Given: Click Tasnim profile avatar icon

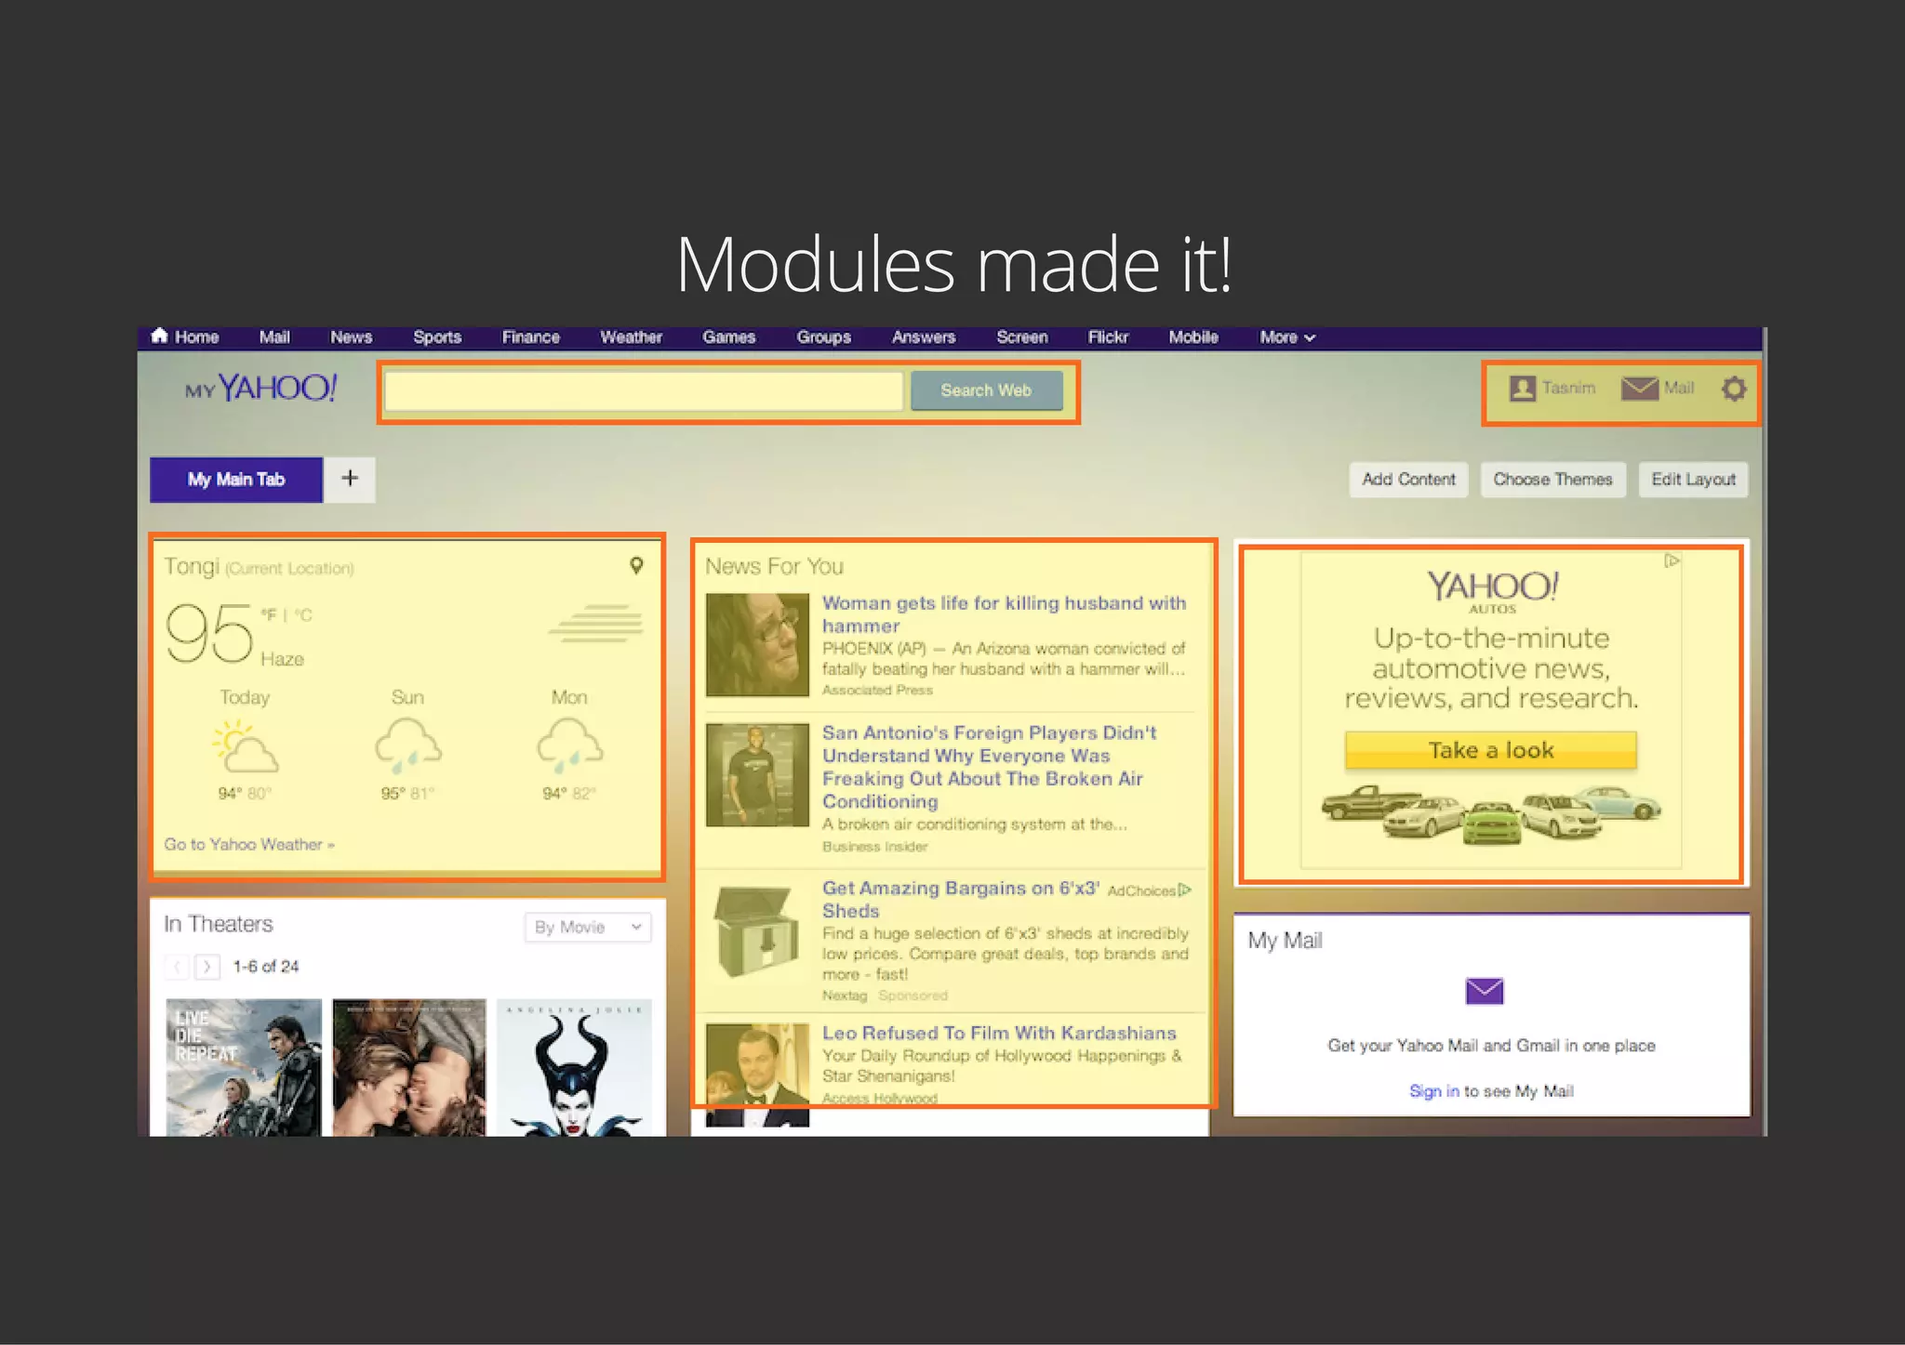Looking at the screenshot, I should pyautogui.click(x=1522, y=389).
